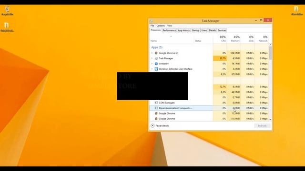
Task: Switch to the Services tab
Action: (222, 30)
